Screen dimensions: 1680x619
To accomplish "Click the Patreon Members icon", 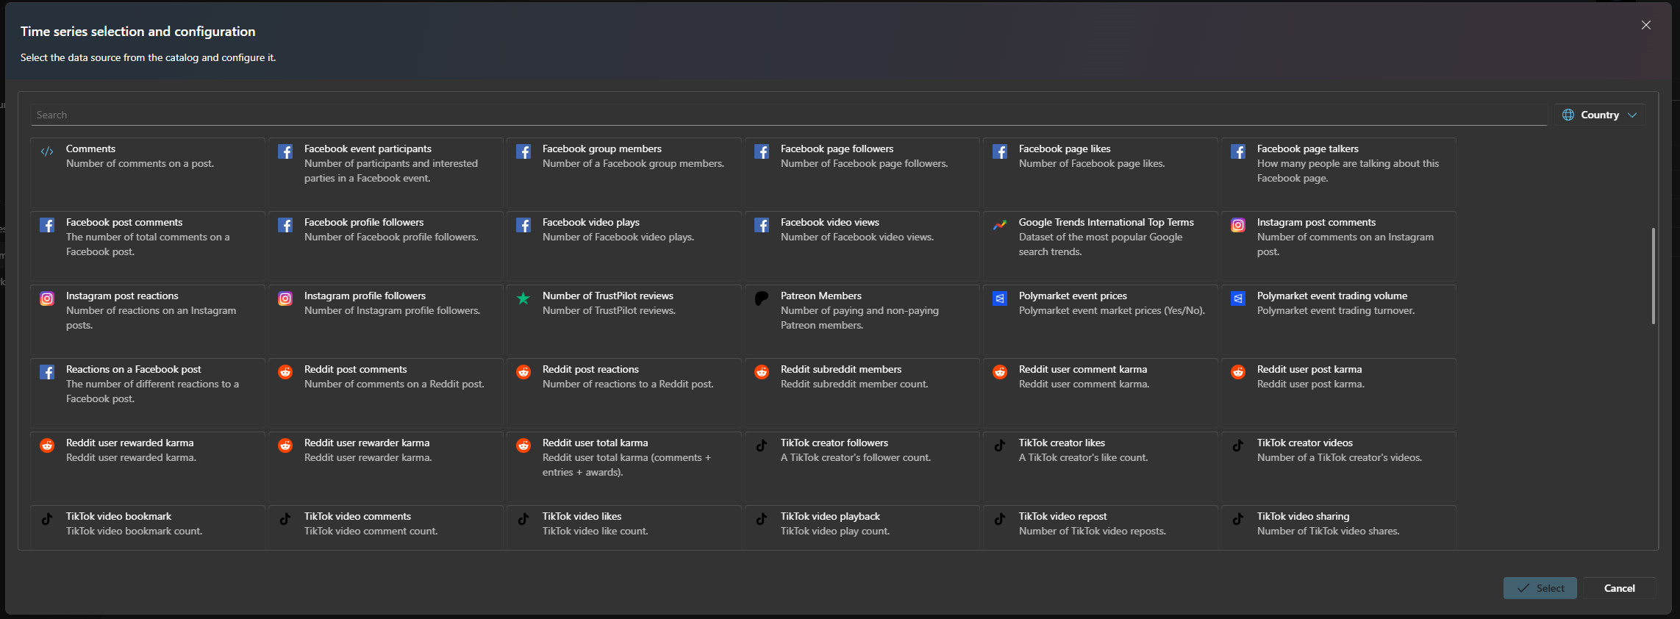I will (761, 298).
